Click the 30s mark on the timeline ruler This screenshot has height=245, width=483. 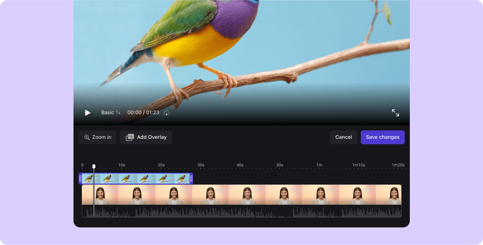201,165
